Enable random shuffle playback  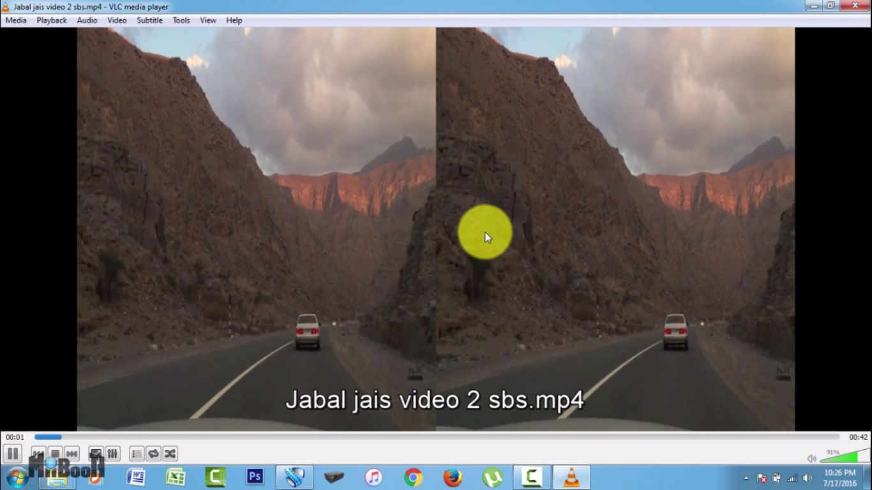(170, 453)
